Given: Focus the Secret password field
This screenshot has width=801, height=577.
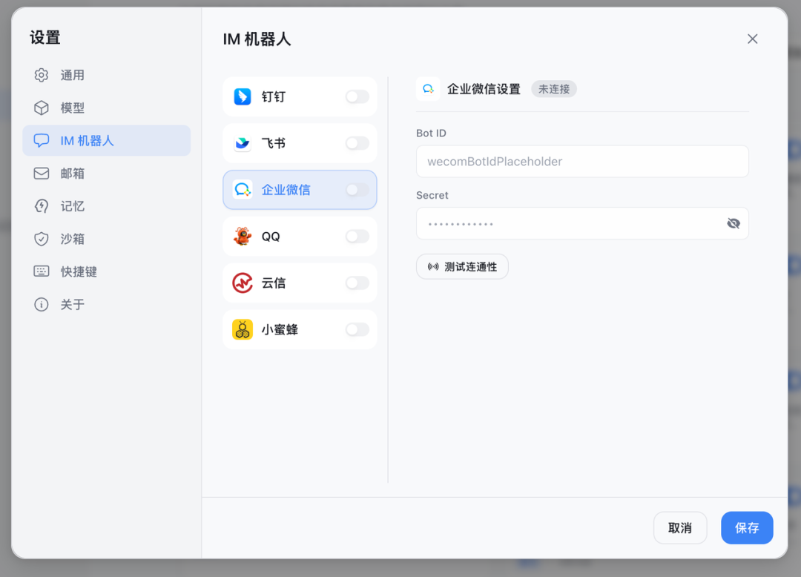Looking at the screenshot, I should coord(582,223).
